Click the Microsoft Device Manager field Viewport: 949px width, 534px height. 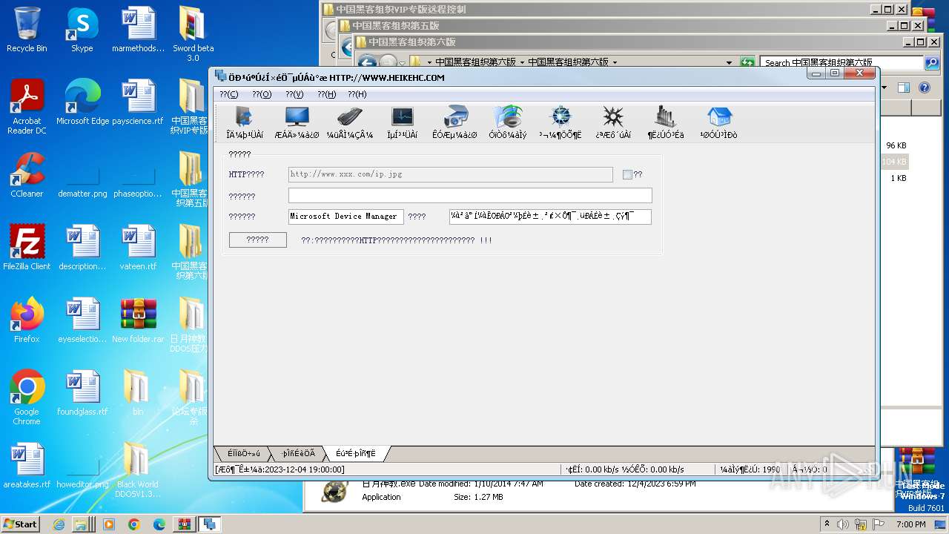(346, 217)
